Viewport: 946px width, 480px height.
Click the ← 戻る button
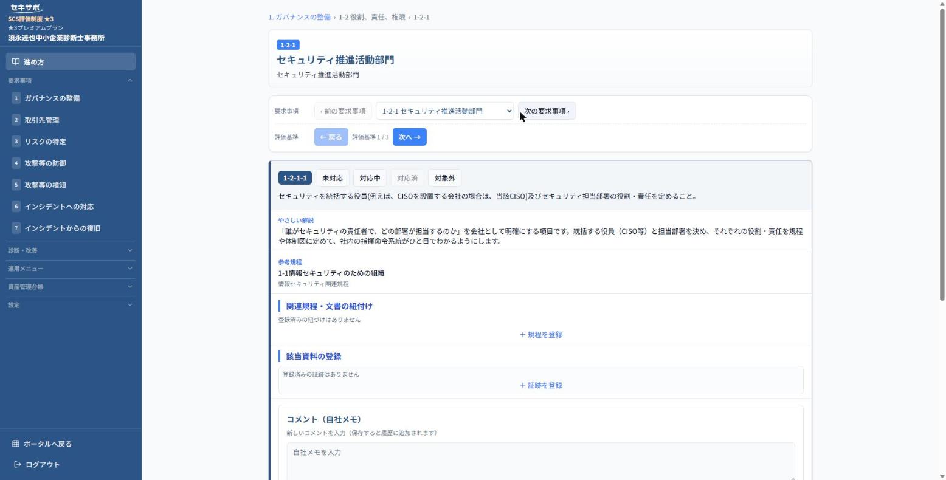coord(331,137)
